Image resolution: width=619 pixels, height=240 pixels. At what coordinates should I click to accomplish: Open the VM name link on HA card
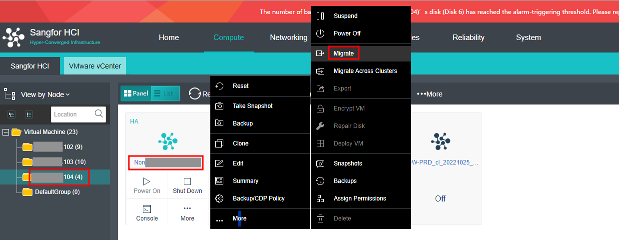point(168,162)
